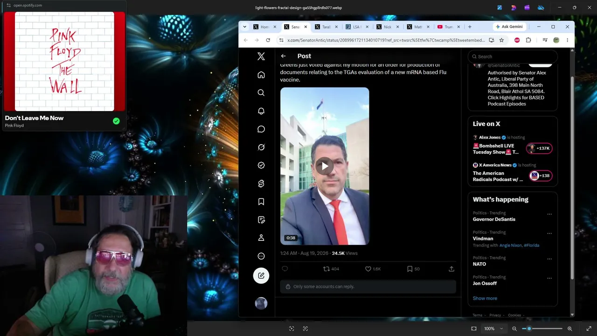Open X home from sidebar house icon
The image size is (597, 336).
(x=261, y=75)
